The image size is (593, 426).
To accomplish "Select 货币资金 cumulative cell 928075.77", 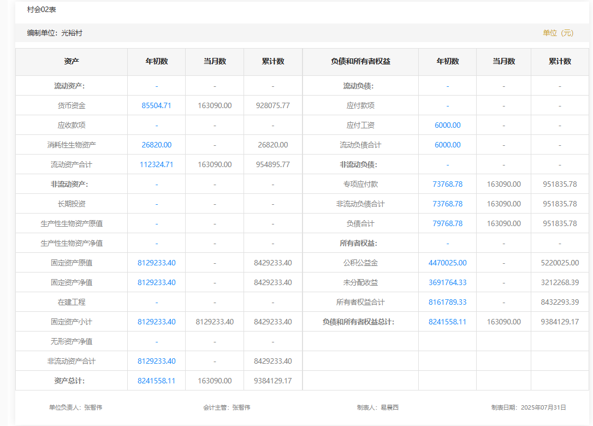I will [x=272, y=105].
